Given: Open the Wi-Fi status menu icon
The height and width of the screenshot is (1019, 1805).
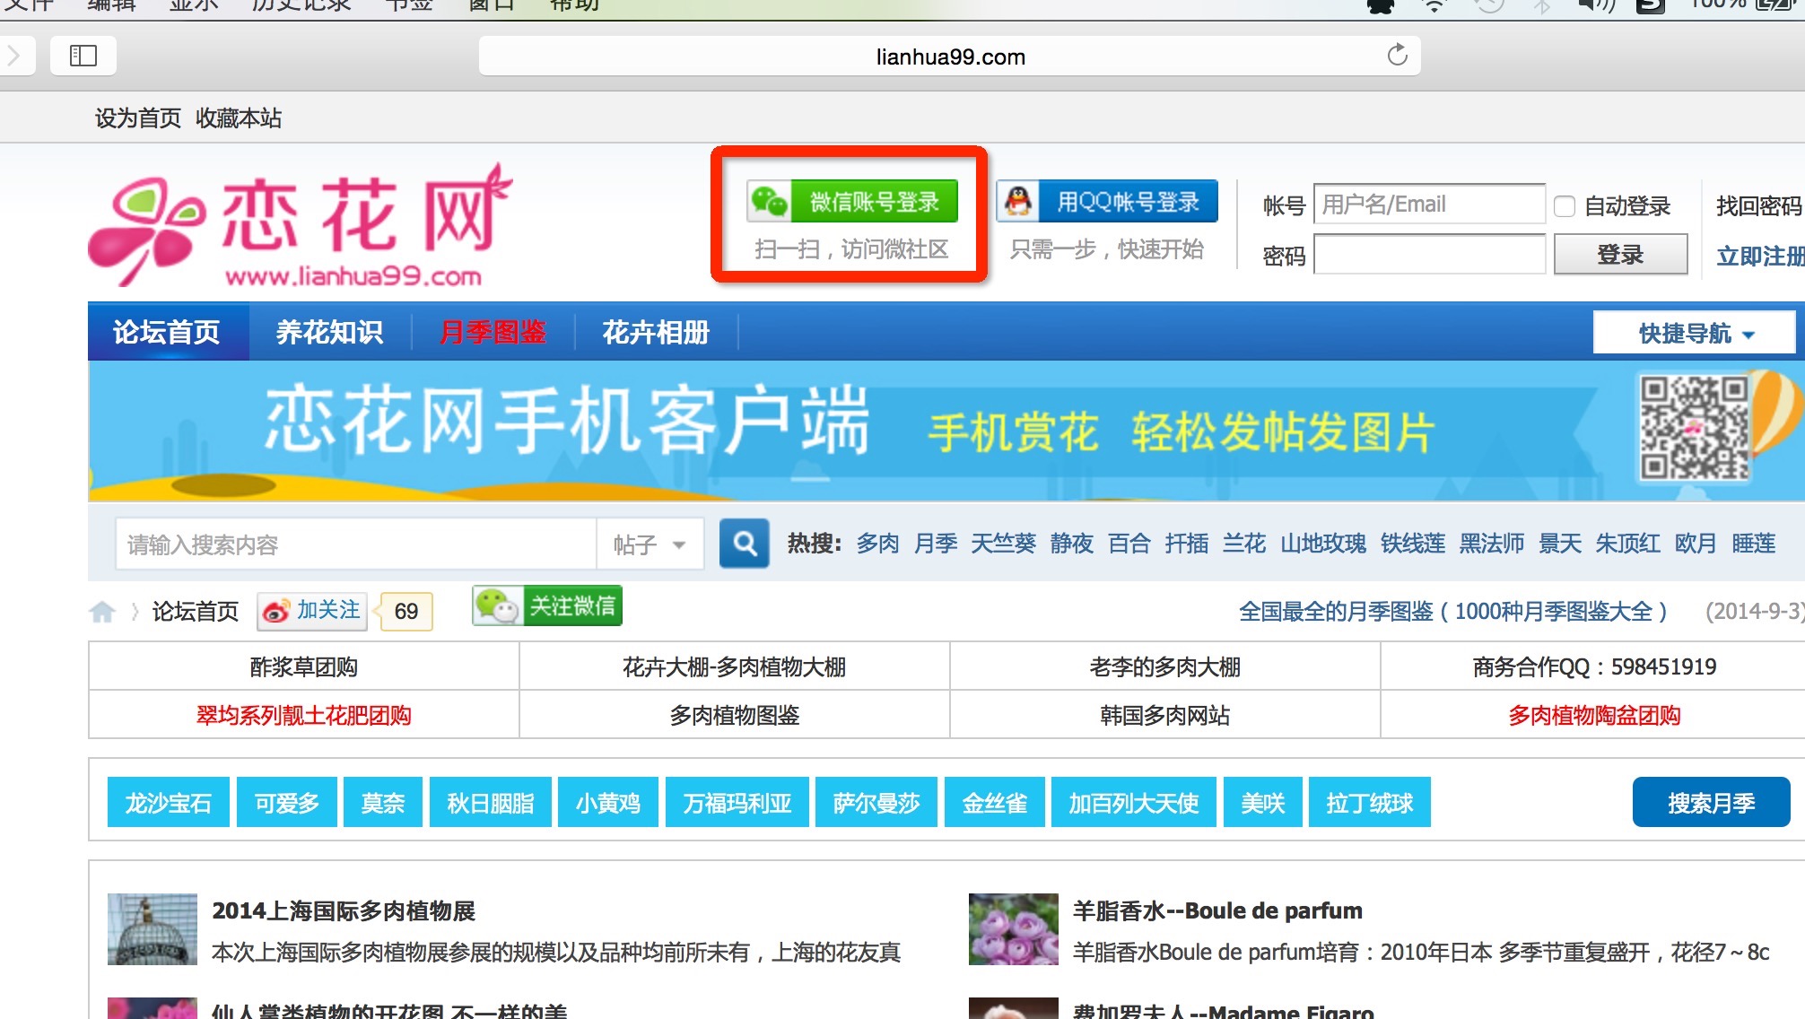Looking at the screenshot, I should (1434, 5).
